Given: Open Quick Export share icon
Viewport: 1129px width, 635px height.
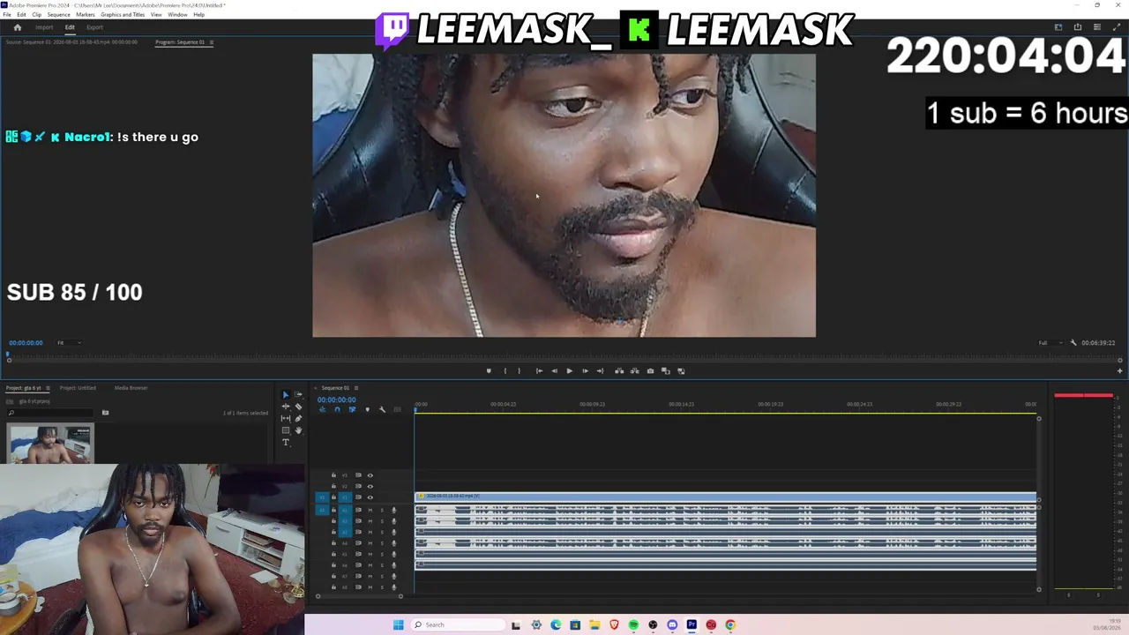Looking at the screenshot, I should coord(1078,27).
